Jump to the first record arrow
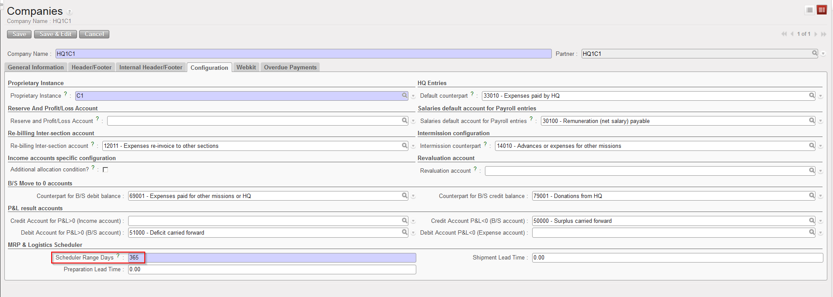Image resolution: width=833 pixels, height=297 pixels. point(784,34)
